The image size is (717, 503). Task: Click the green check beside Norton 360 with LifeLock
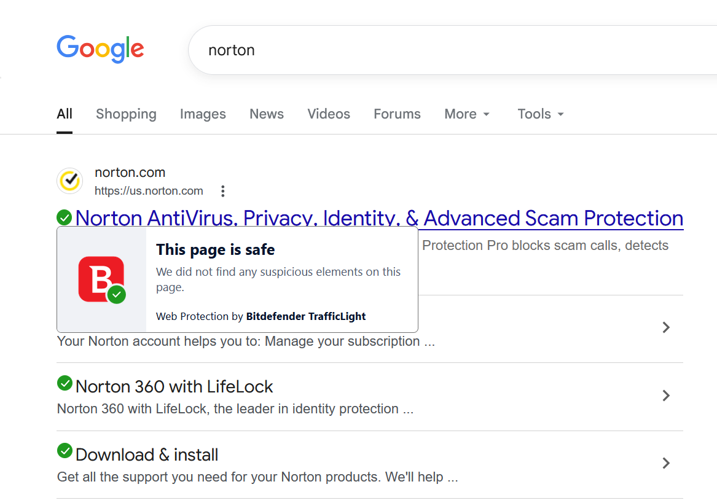65,383
